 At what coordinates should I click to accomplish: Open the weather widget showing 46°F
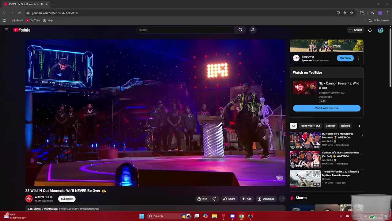click(x=14, y=216)
